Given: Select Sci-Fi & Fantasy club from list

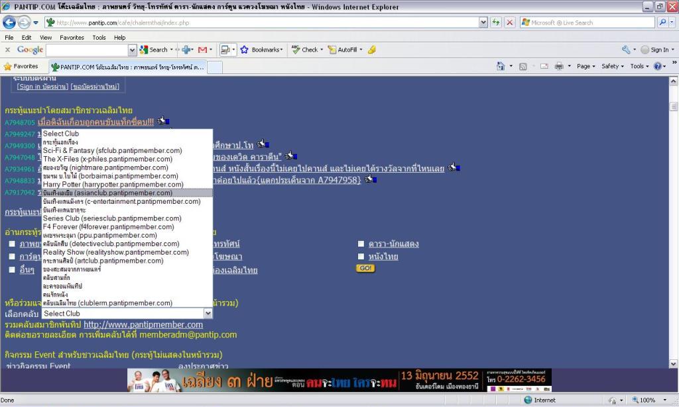Looking at the screenshot, I should tap(127, 150).
